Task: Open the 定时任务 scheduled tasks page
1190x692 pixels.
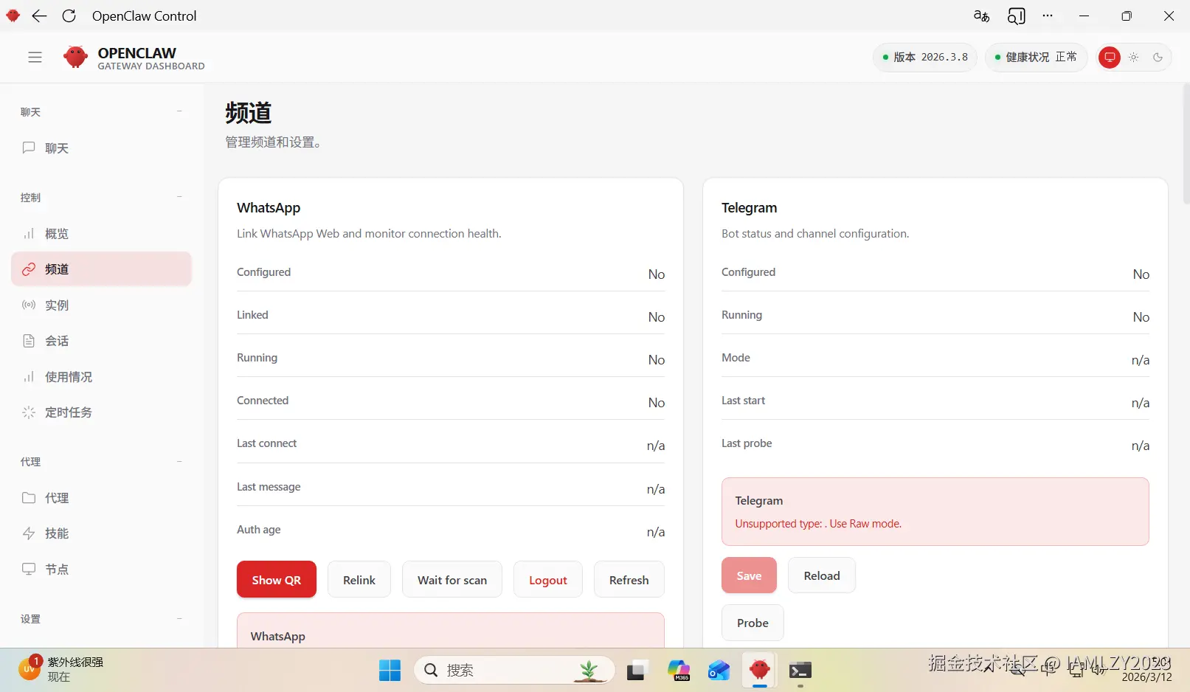Action: pos(101,412)
